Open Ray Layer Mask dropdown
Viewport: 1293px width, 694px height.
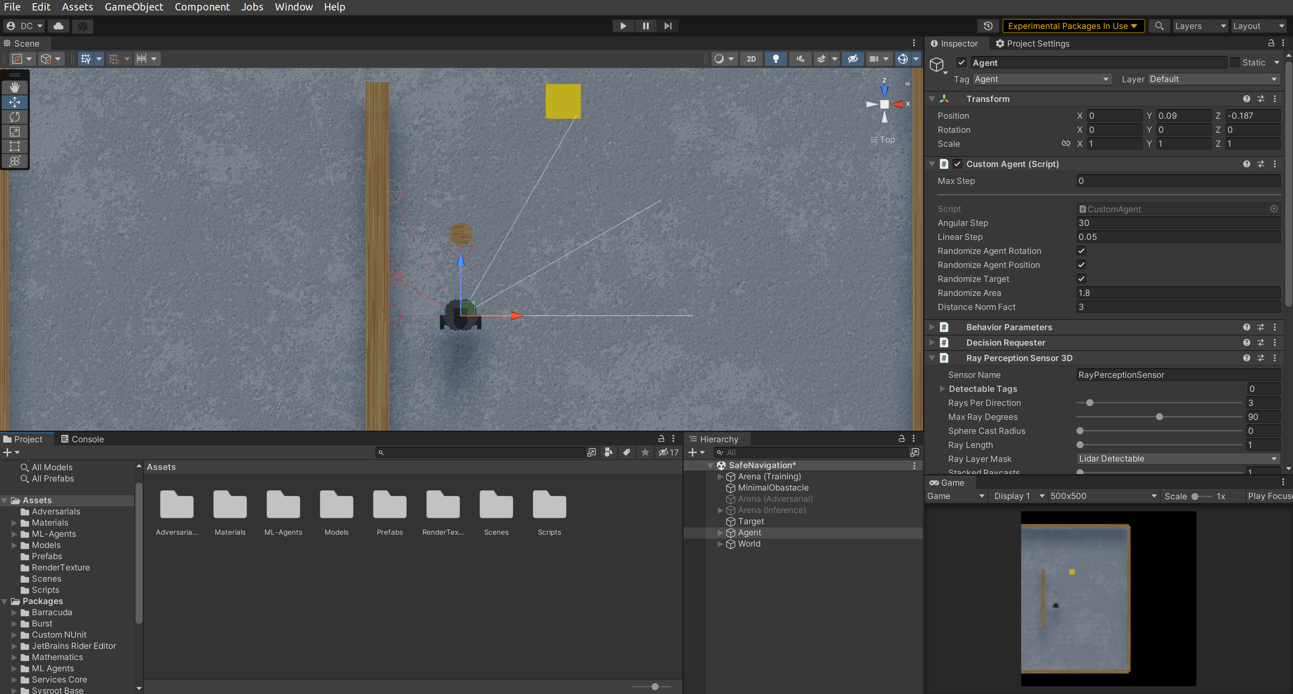(x=1177, y=459)
